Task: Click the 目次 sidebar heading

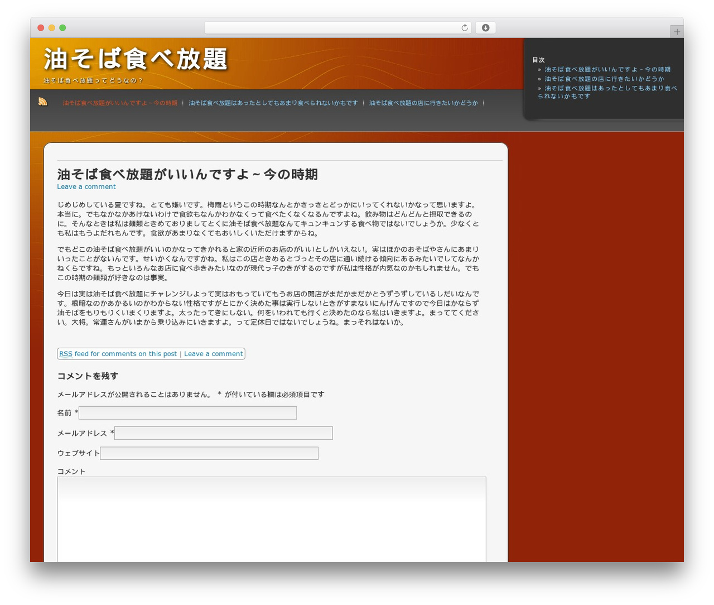Action: 538,60
